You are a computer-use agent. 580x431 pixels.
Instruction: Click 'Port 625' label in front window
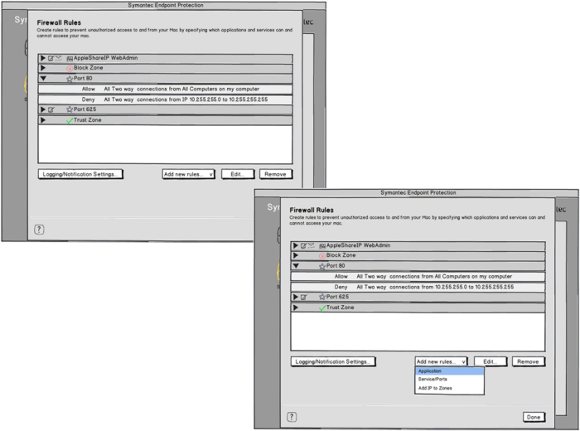(x=337, y=297)
